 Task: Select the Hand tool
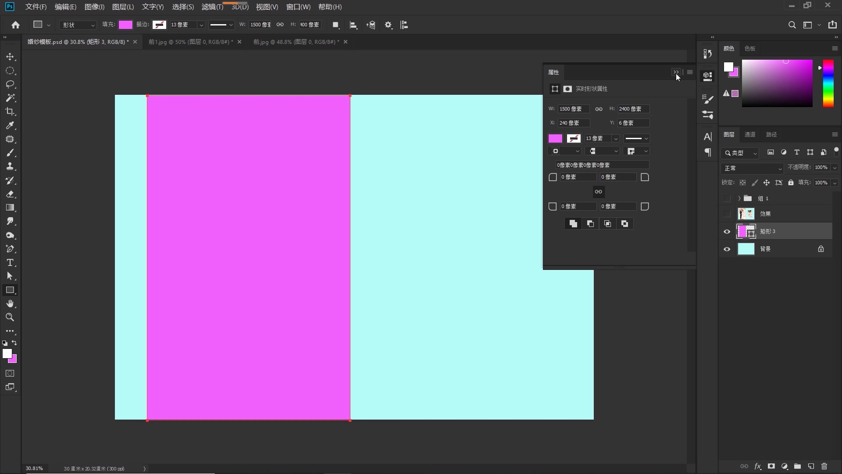(x=10, y=304)
